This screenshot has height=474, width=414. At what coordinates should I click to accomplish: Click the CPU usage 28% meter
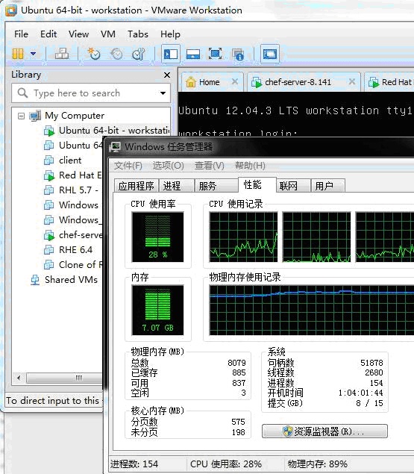click(157, 237)
